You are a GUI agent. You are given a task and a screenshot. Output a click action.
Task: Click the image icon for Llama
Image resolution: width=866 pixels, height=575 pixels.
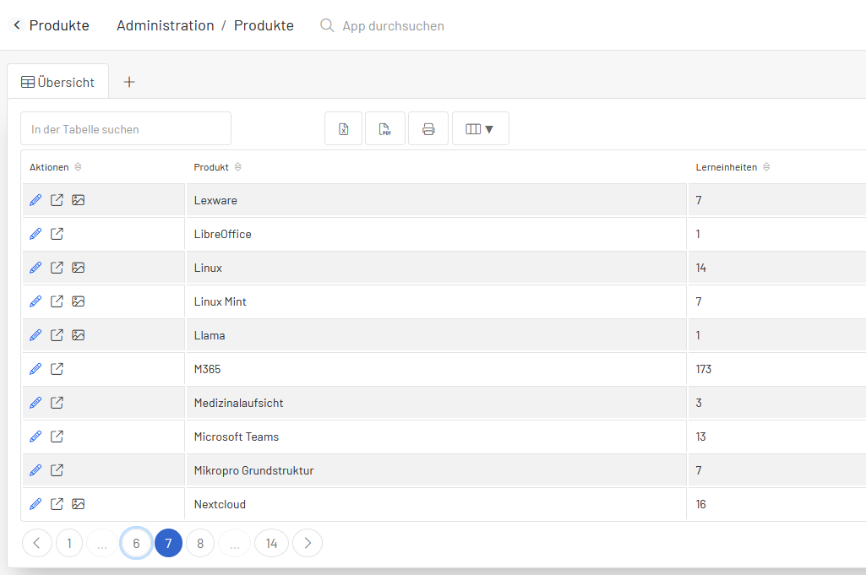pos(79,335)
